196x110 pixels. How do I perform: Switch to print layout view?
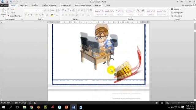pos(162,103)
